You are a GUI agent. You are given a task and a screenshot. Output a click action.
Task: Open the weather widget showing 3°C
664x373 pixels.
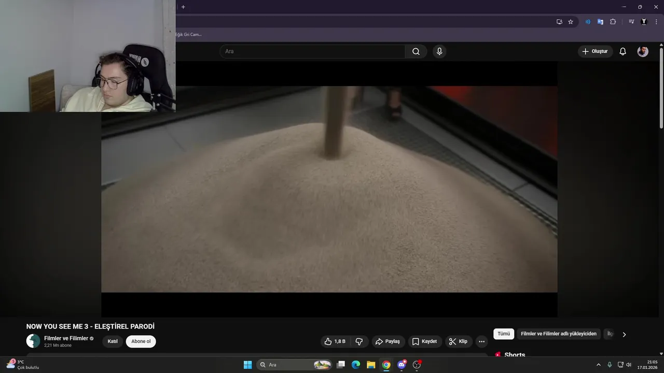pyautogui.click(x=23, y=364)
